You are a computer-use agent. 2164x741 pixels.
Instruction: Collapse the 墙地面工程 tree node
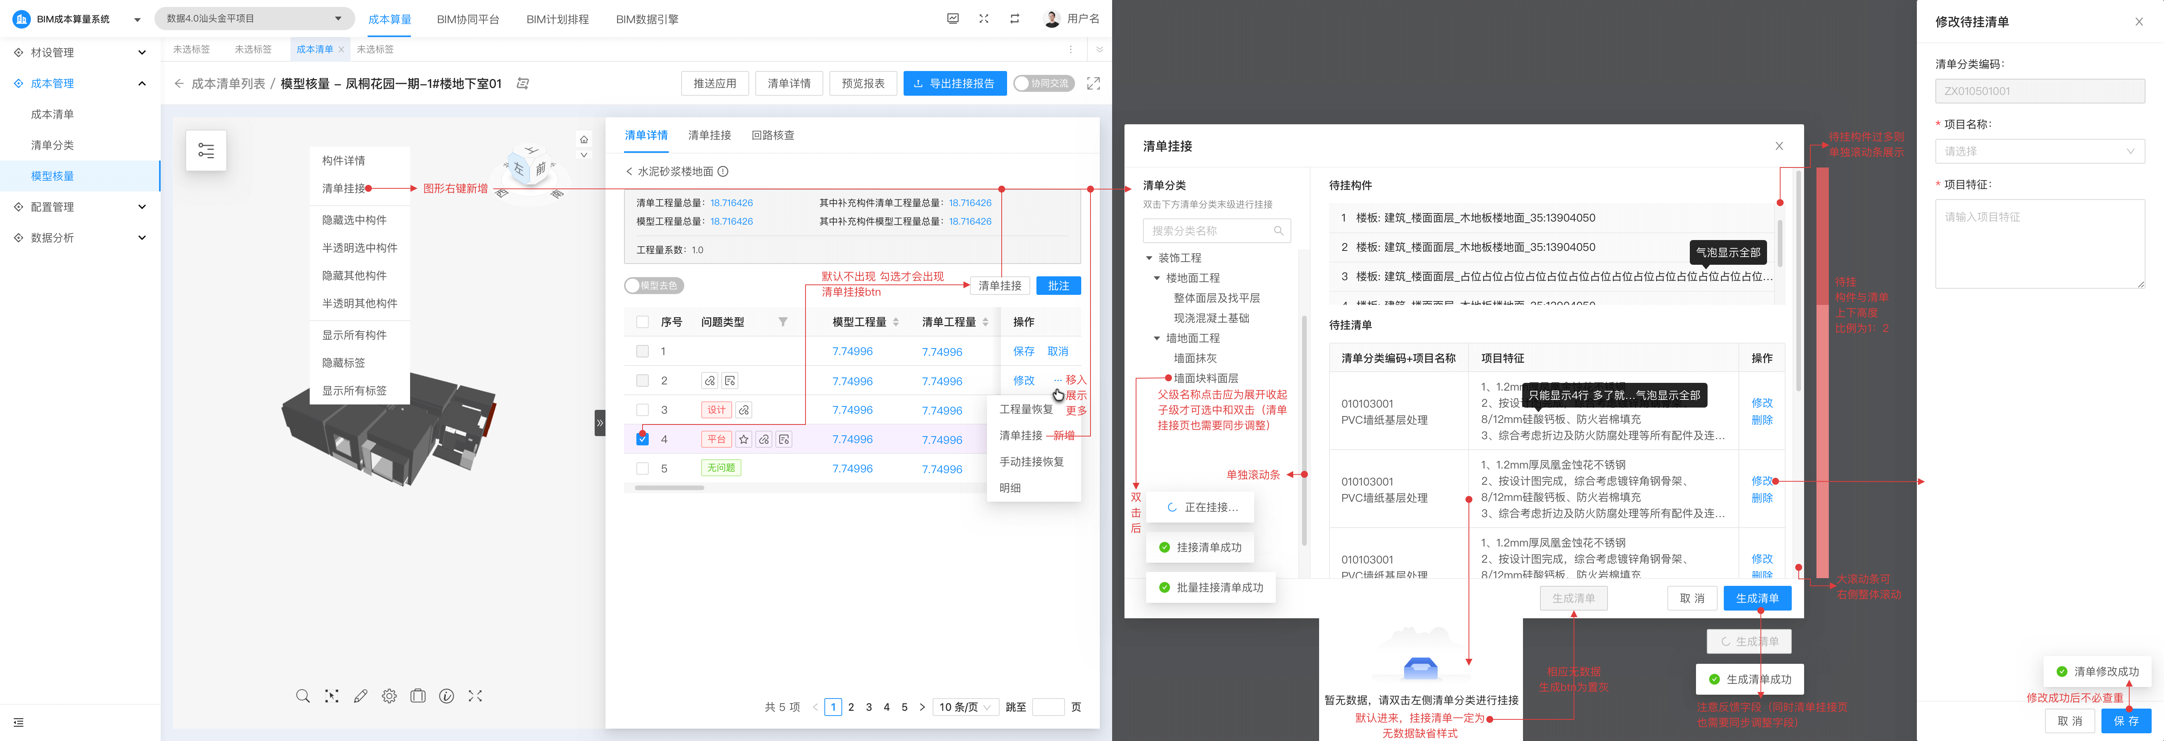1157,338
